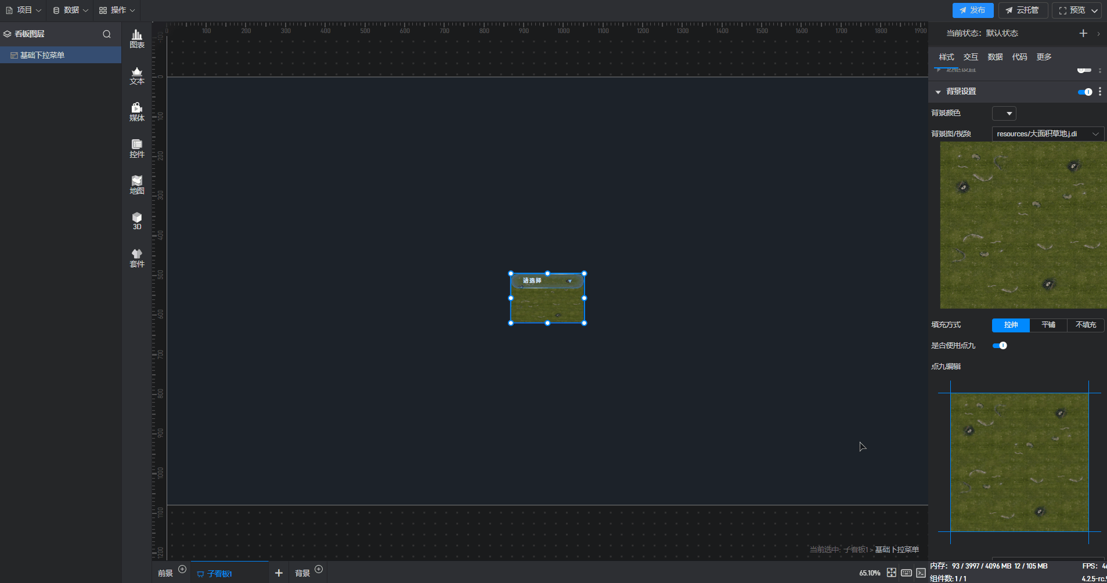1107x583 pixels.
Task: Open the 文本 text components icon
Action: pos(137,75)
